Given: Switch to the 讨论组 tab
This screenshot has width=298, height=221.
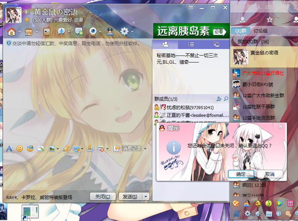Looking at the screenshot, I should [x=261, y=31].
